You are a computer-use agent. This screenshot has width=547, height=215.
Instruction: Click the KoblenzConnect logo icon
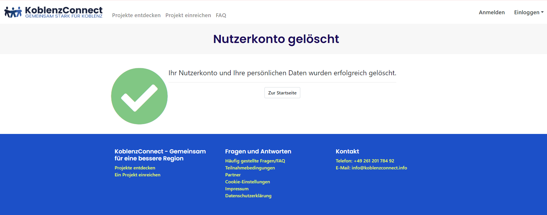13,12
